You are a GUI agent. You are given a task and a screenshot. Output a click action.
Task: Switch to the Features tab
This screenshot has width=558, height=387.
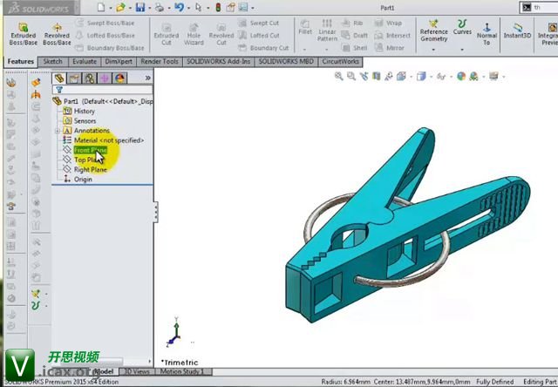tap(20, 62)
